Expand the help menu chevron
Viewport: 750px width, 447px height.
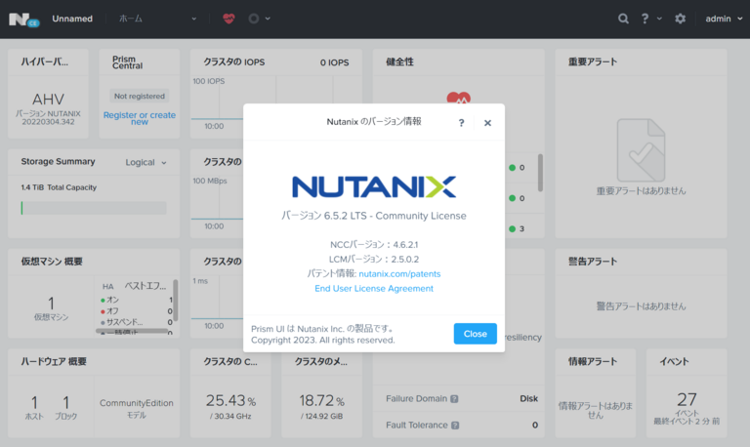click(659, 19)
